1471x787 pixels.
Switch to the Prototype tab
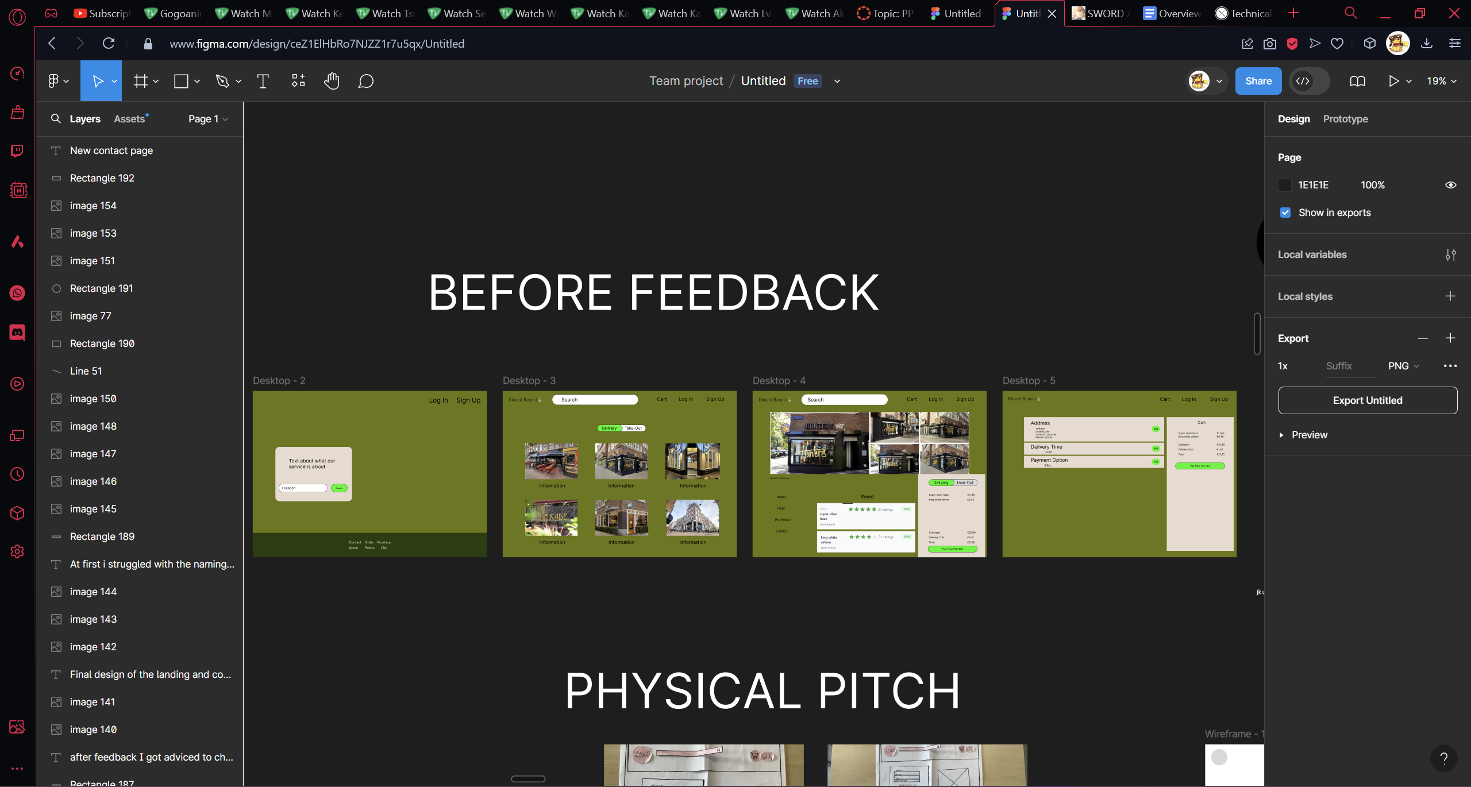[1345, 119]
